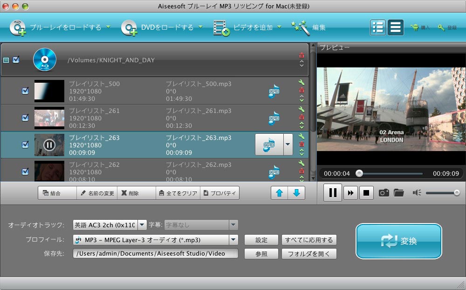The image size is (466, 290).
Task: Uncheck the KNIGHT_AND_DAY disc checkbox
Action: (16, 60)
